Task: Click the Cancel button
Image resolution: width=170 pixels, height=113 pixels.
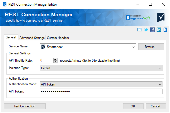Action: pos(156,106)
